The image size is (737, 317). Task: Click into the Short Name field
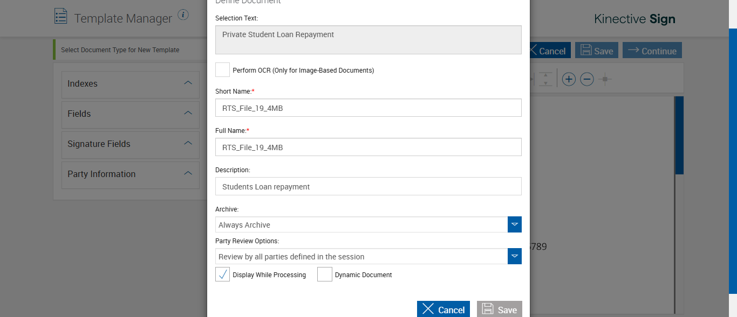[368, 108]
